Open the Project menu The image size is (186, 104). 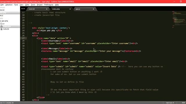point(40,5)
